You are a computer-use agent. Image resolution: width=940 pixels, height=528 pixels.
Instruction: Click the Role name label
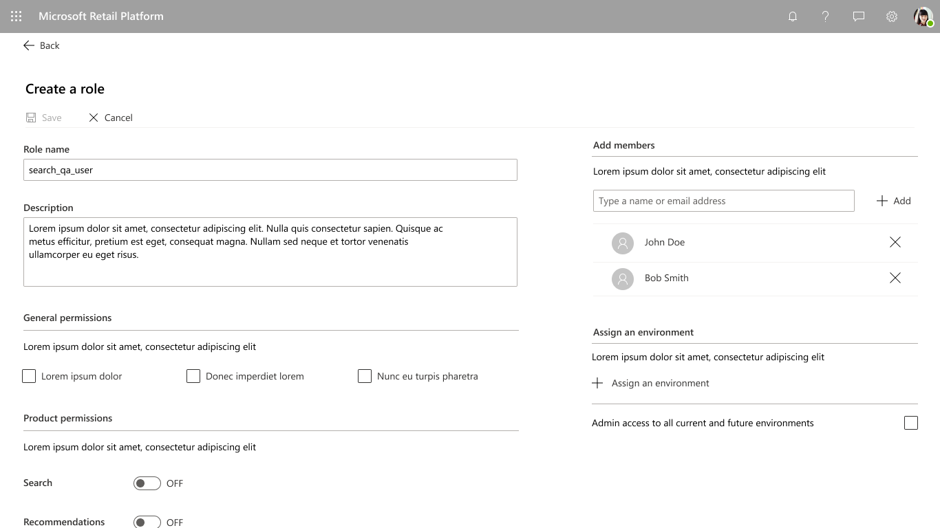point(46,149)
